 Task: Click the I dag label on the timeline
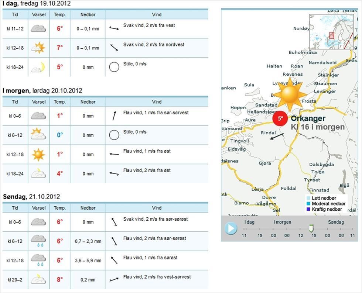(x=249, y=222)
